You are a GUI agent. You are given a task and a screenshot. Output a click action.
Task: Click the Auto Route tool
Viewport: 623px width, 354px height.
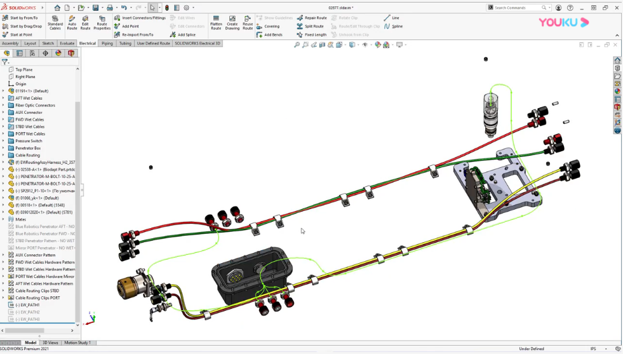tap(72, 22)
